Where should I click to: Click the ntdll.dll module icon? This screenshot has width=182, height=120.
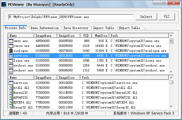11,88
